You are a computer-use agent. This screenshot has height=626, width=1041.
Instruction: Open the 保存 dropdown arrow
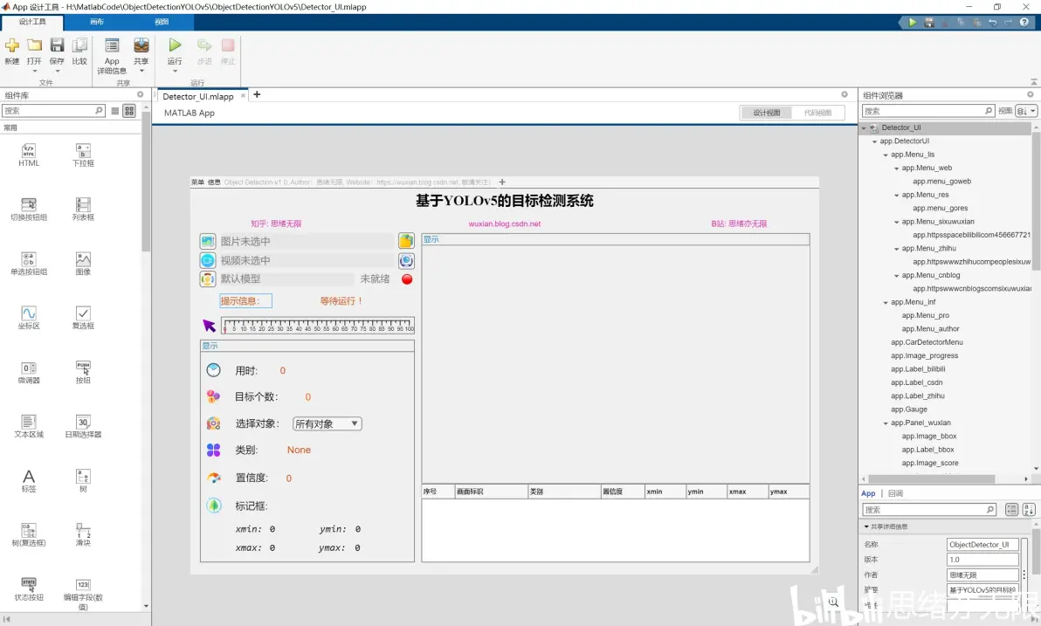click(x=57, y=71)
